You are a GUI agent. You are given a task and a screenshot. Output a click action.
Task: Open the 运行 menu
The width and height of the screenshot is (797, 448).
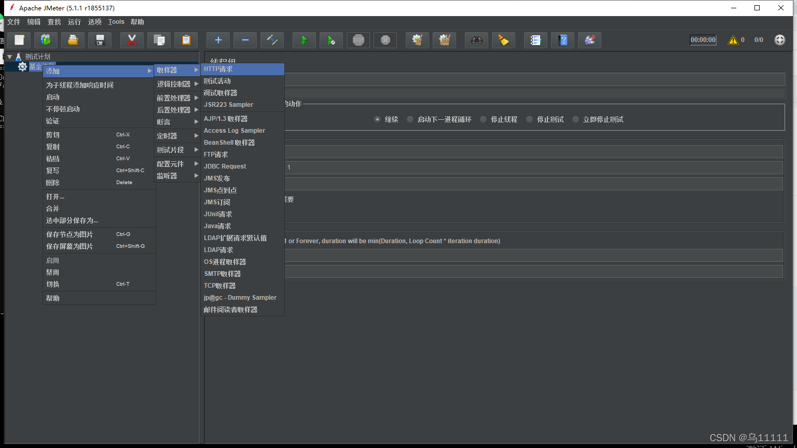[x=74, y=22]
